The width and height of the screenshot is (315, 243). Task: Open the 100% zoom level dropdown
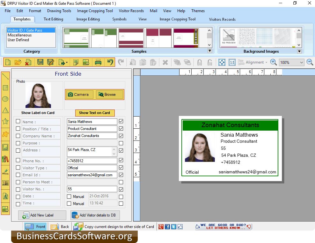click(x=301, y=62)
